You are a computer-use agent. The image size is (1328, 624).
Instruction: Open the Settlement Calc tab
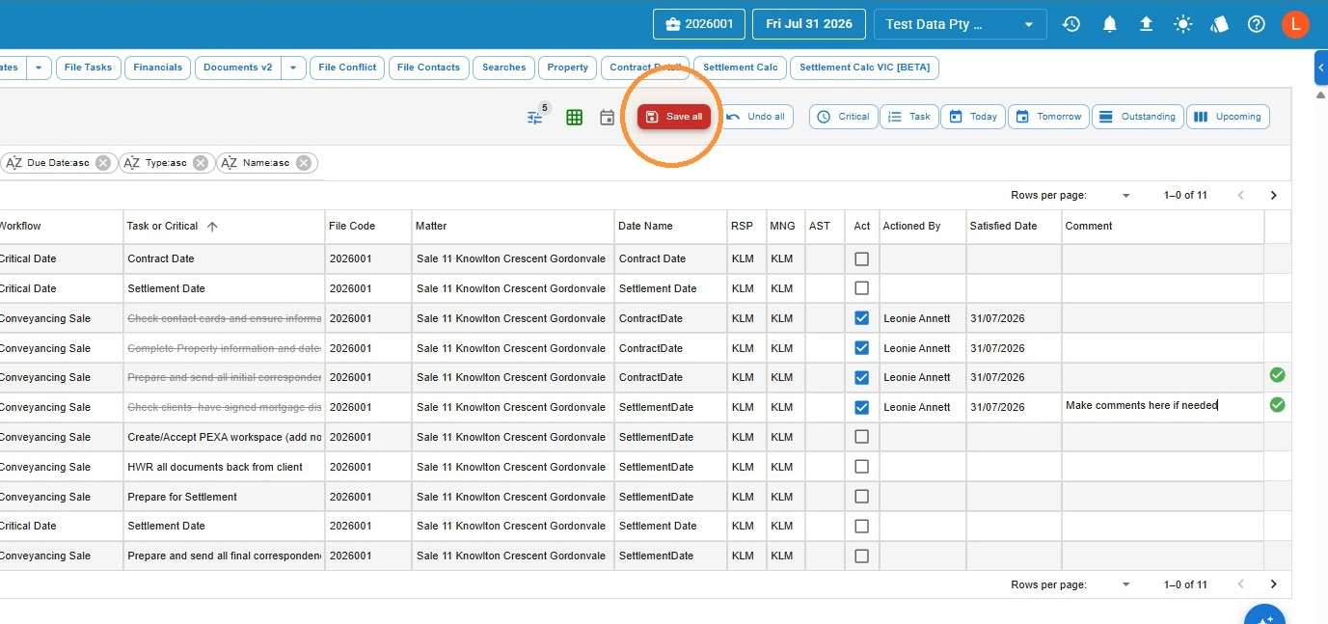(741, 68)
